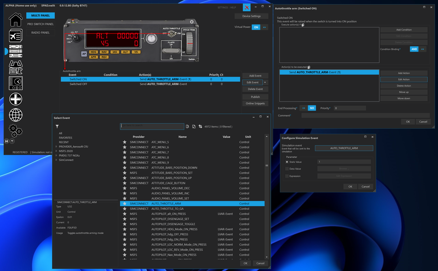The width and height of the screenshot is (438, 271).
Task: Focus the event search input field
Action: click(152, 126)
